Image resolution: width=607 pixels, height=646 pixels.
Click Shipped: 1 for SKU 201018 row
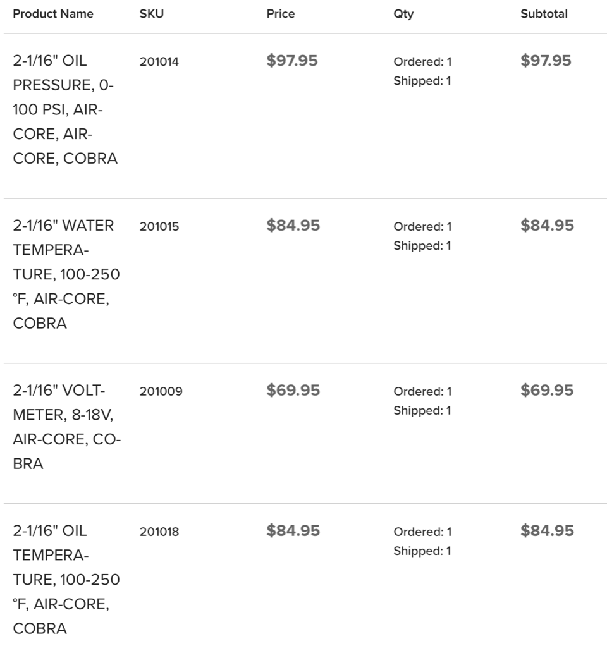point(422,551)
